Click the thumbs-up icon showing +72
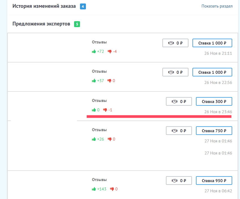Screen dimensions: 240x199 pos(94,52)
